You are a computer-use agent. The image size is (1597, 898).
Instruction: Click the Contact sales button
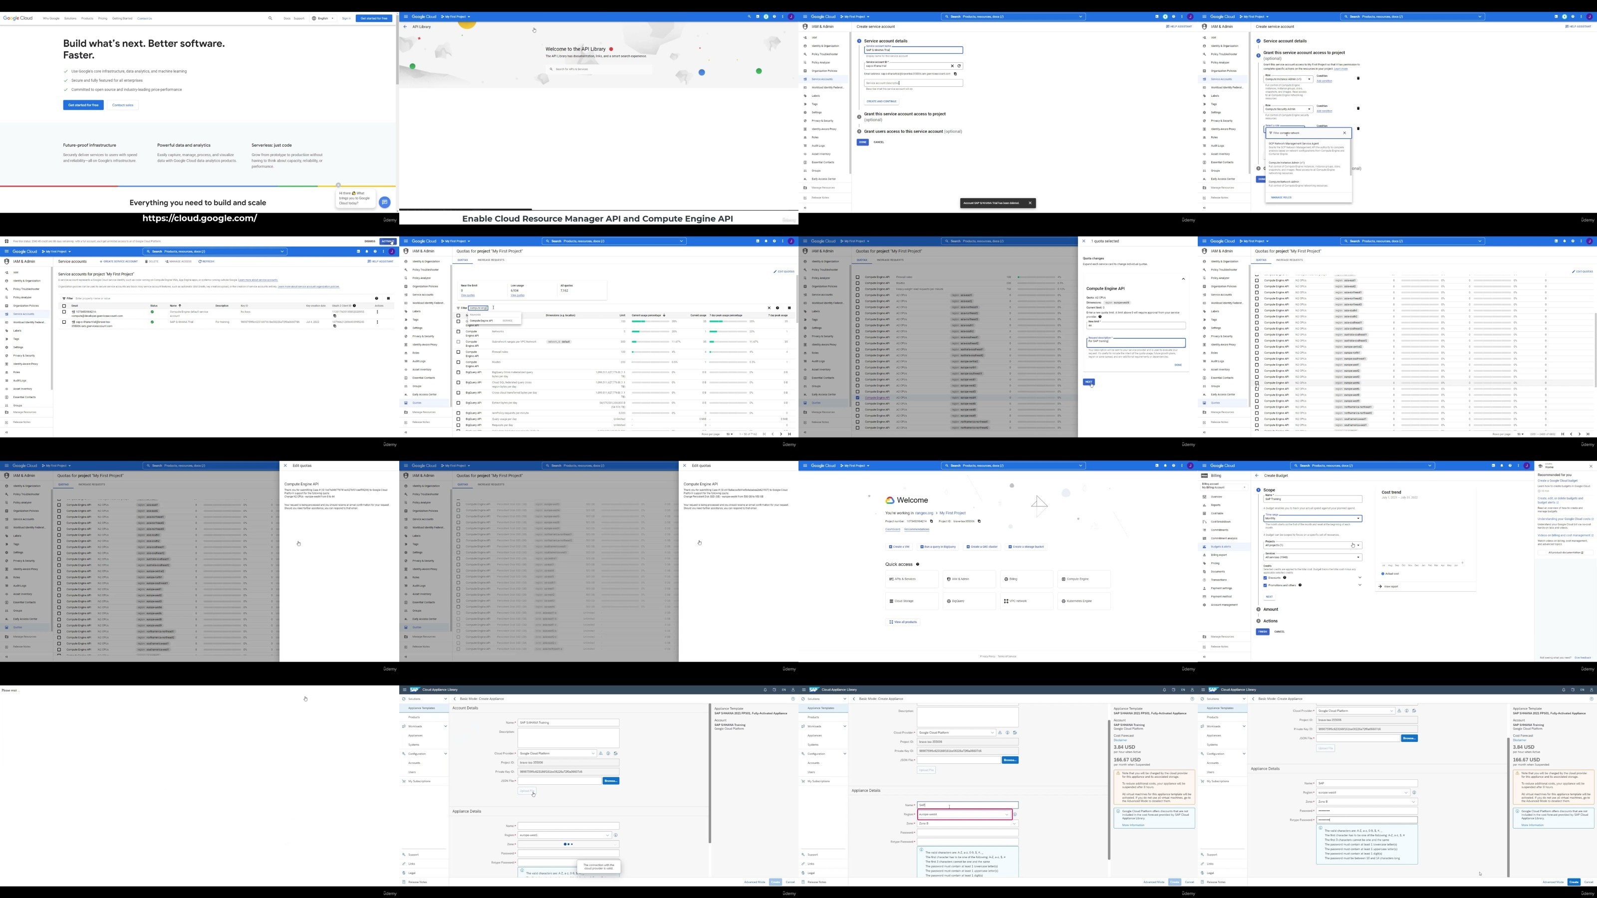click(123, 105)
